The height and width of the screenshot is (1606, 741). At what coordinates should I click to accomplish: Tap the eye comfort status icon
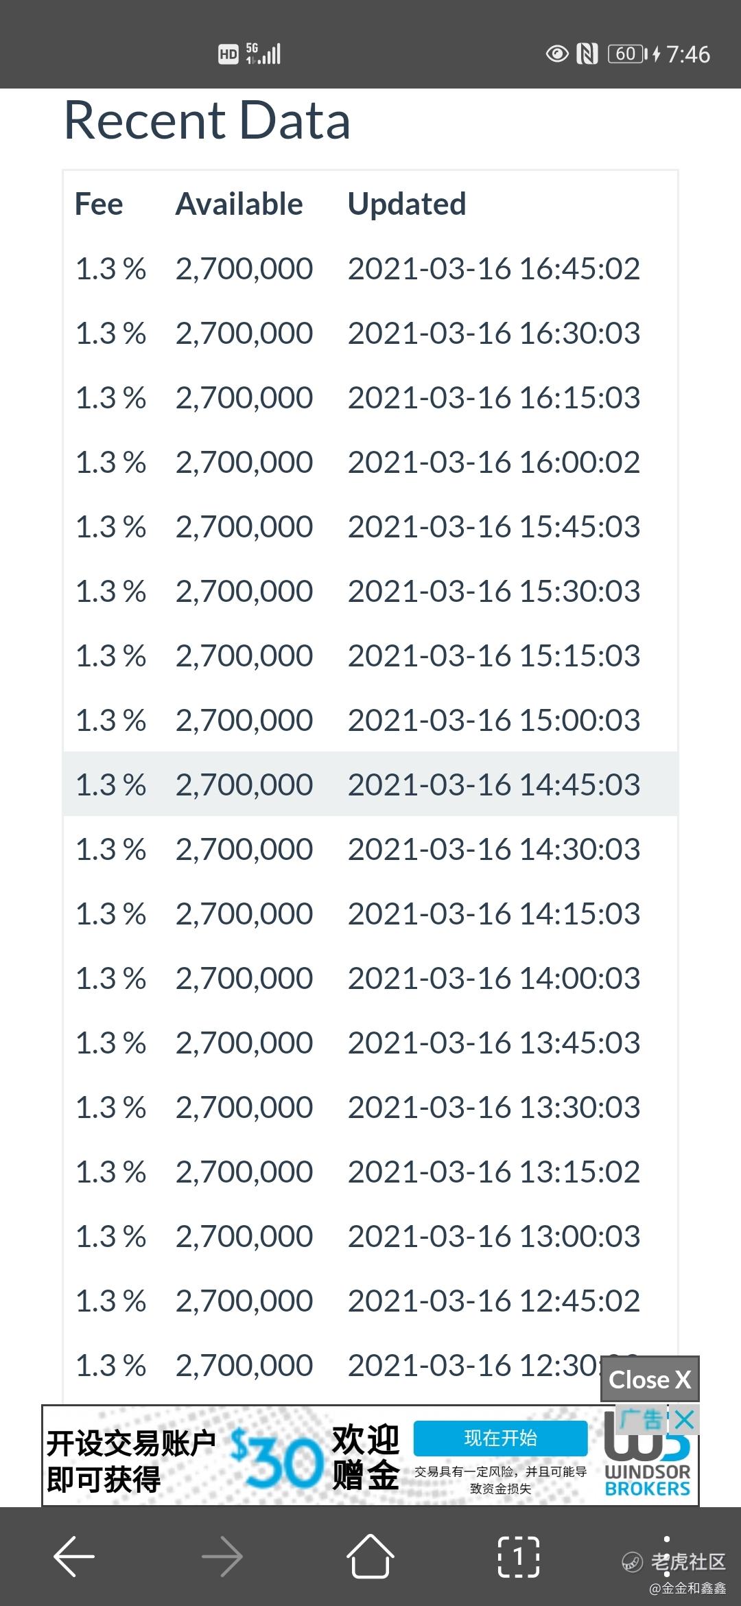(556, 54)
